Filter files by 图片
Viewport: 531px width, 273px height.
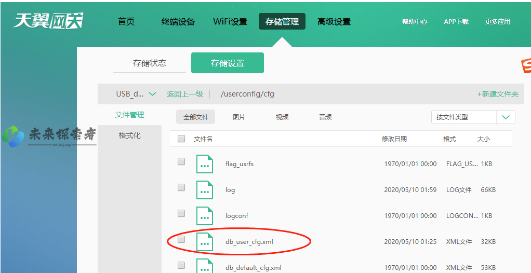tap(239, 117)
